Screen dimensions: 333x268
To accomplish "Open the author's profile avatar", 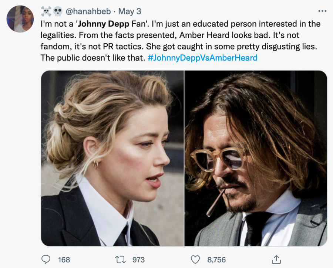I will tap(20, 19).
